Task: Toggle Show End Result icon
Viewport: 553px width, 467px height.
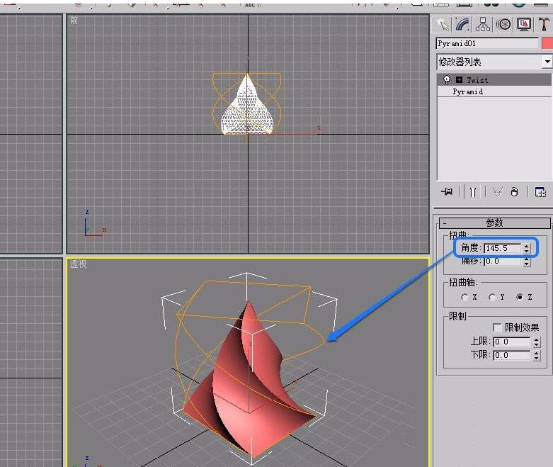Action: tap(472, 191)
